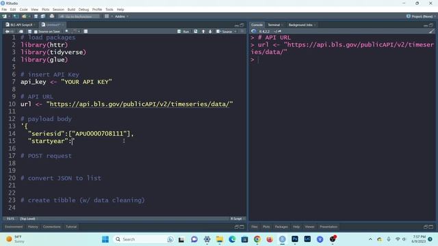Open workspace panes dropdown arrow
The image size is (438, 246).
tap(112, 16)
